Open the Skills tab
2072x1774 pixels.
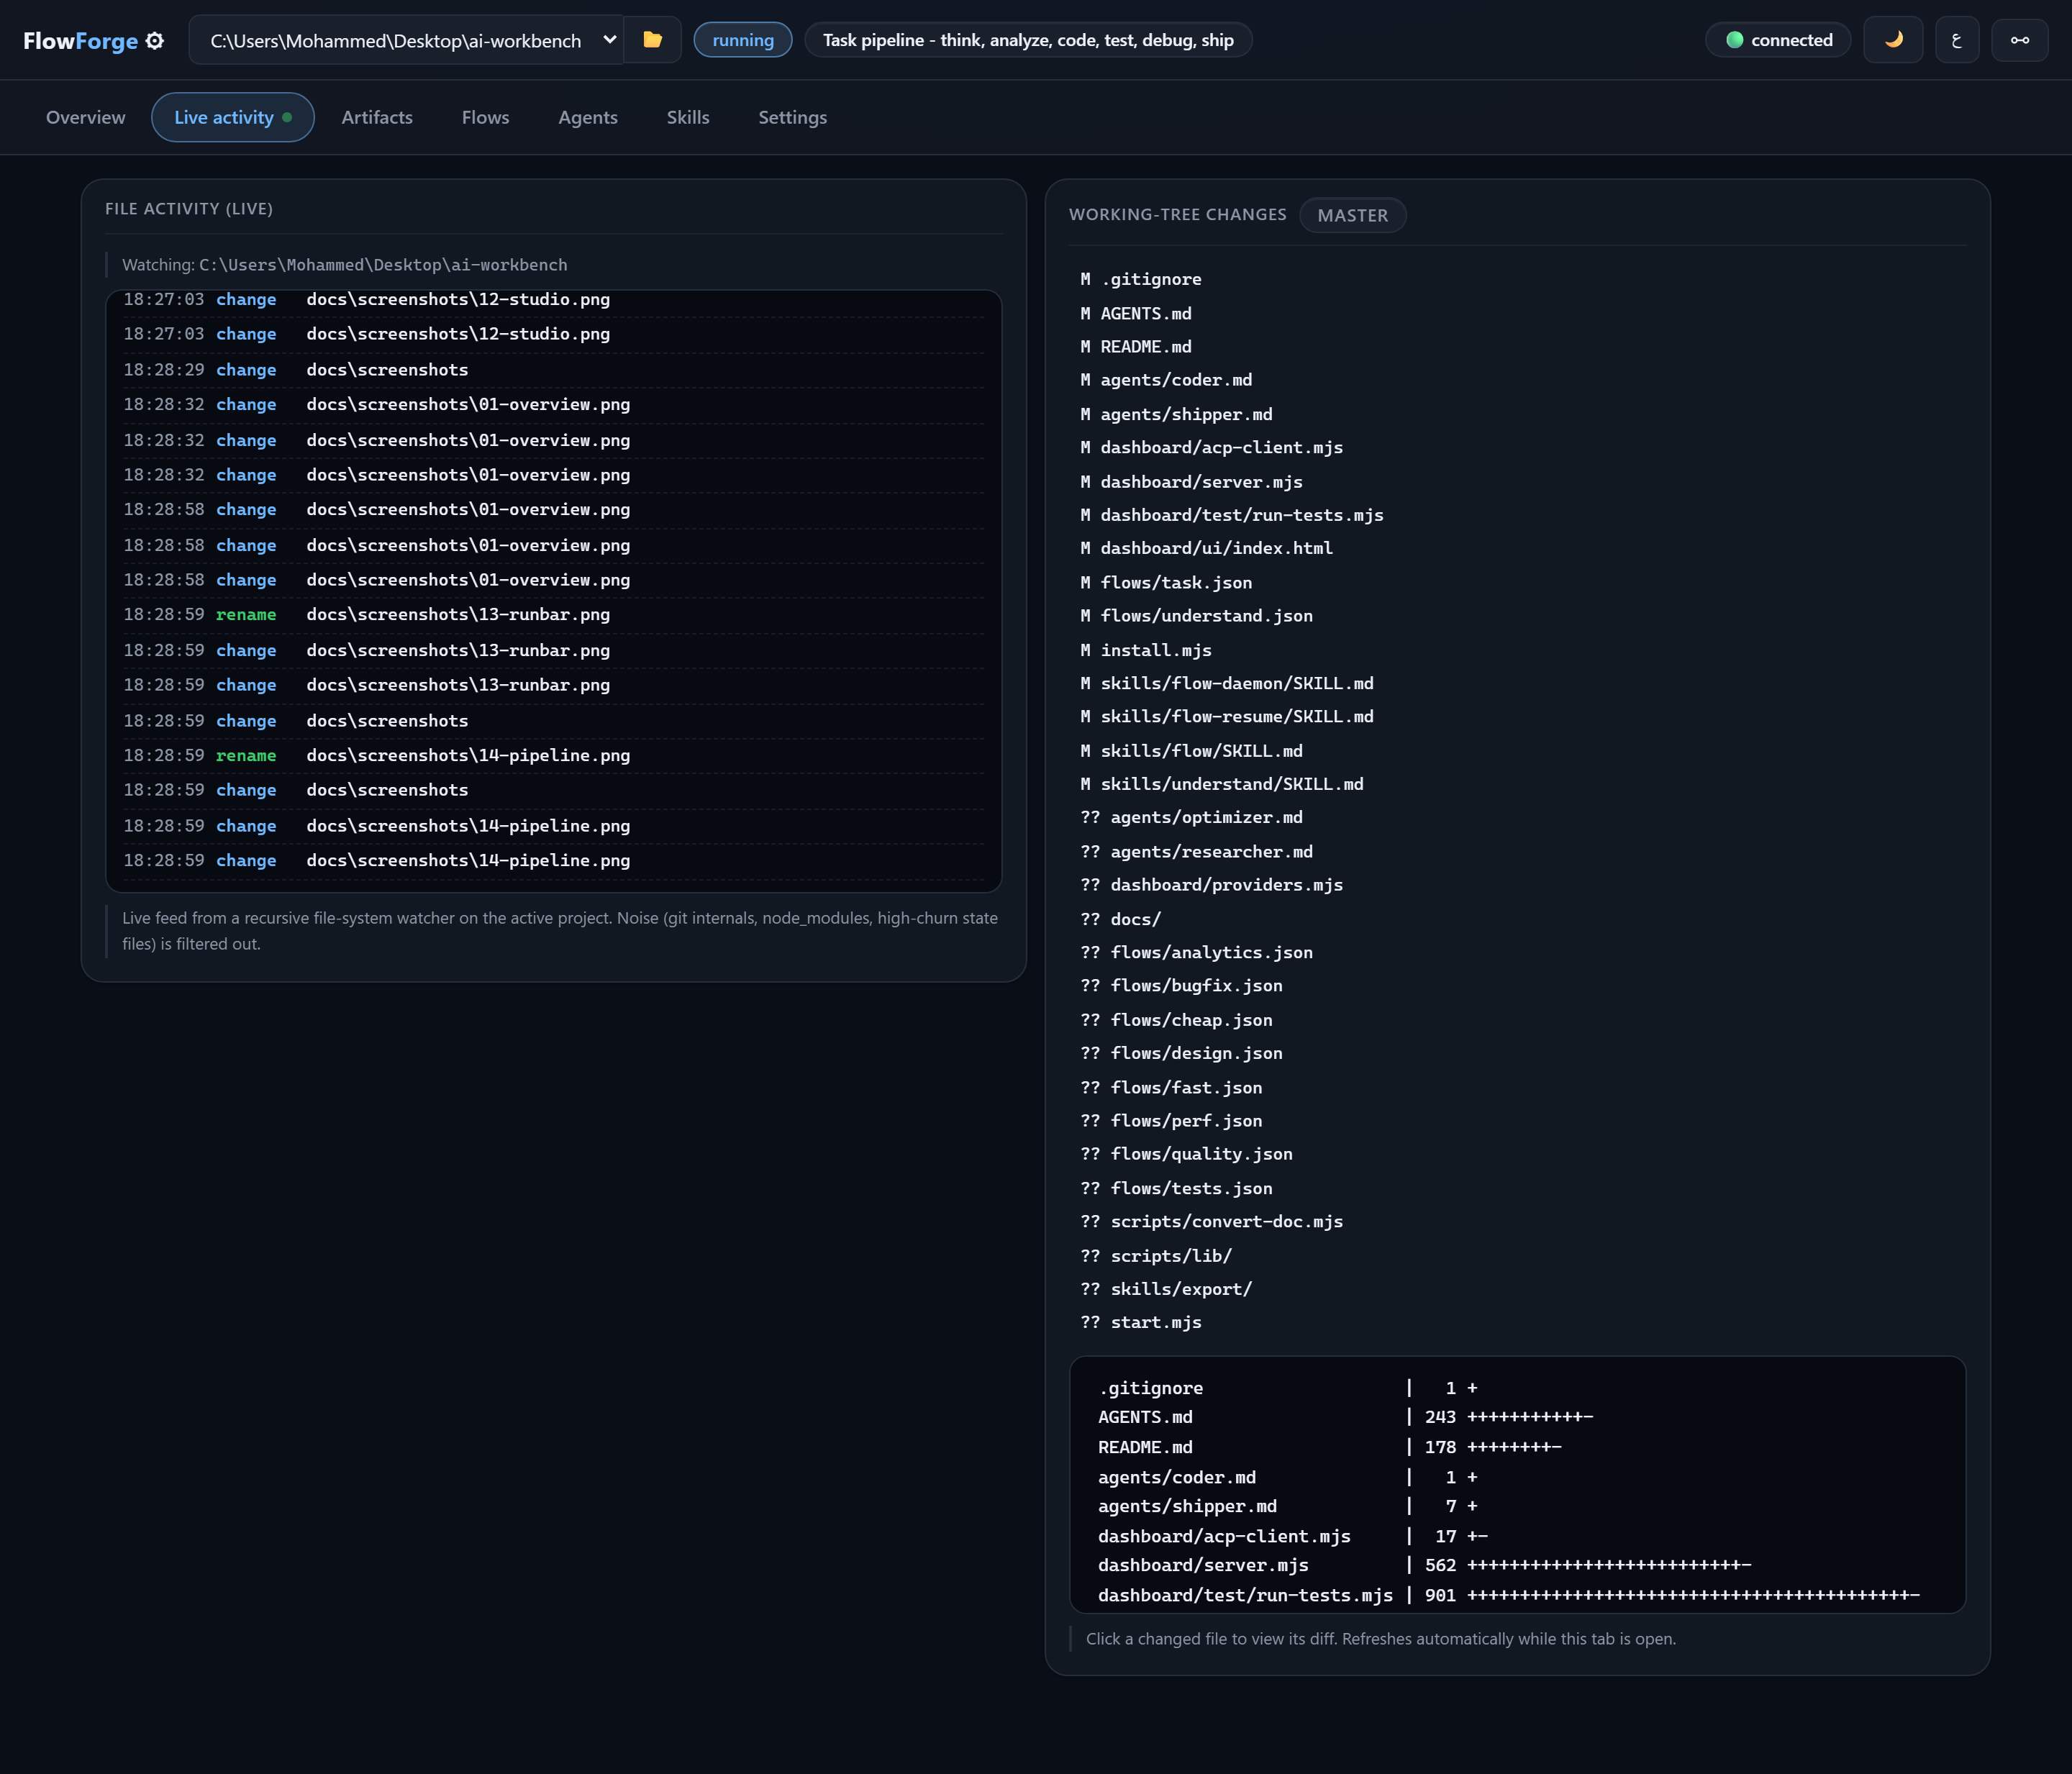pyautogui.click(x=688, y=117)
